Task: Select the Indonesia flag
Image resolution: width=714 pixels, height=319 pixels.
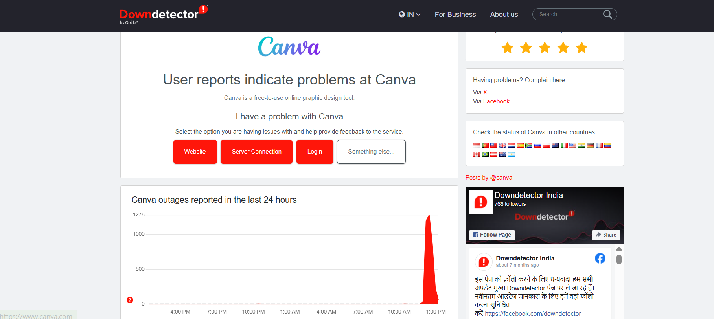Action: tap(477, 145)
